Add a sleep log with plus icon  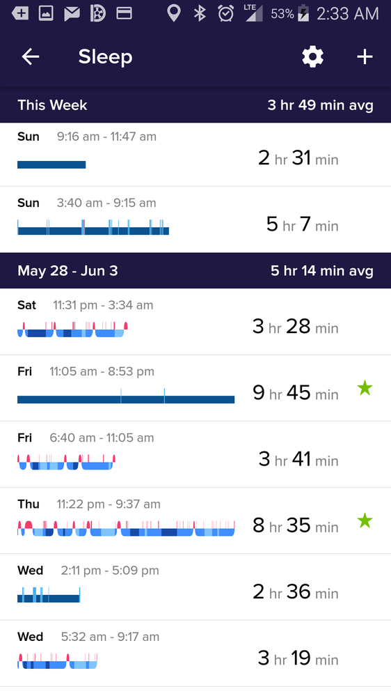pyautogui.click(x=365, y=57)
